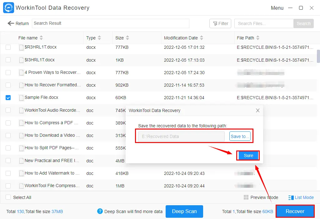Click the 902KB size cell
Screen dimensions: 320x219
pyautogui.click(x=122, y=85)
